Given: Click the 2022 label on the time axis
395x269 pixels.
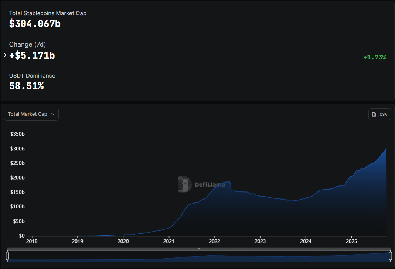Looking at the screenshot, I should tap(214, 242).
